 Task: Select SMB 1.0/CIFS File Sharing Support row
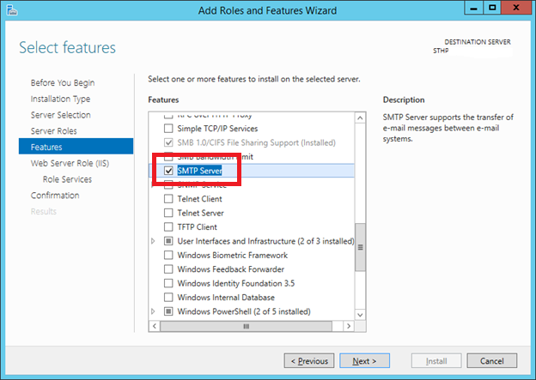point(252,142)
